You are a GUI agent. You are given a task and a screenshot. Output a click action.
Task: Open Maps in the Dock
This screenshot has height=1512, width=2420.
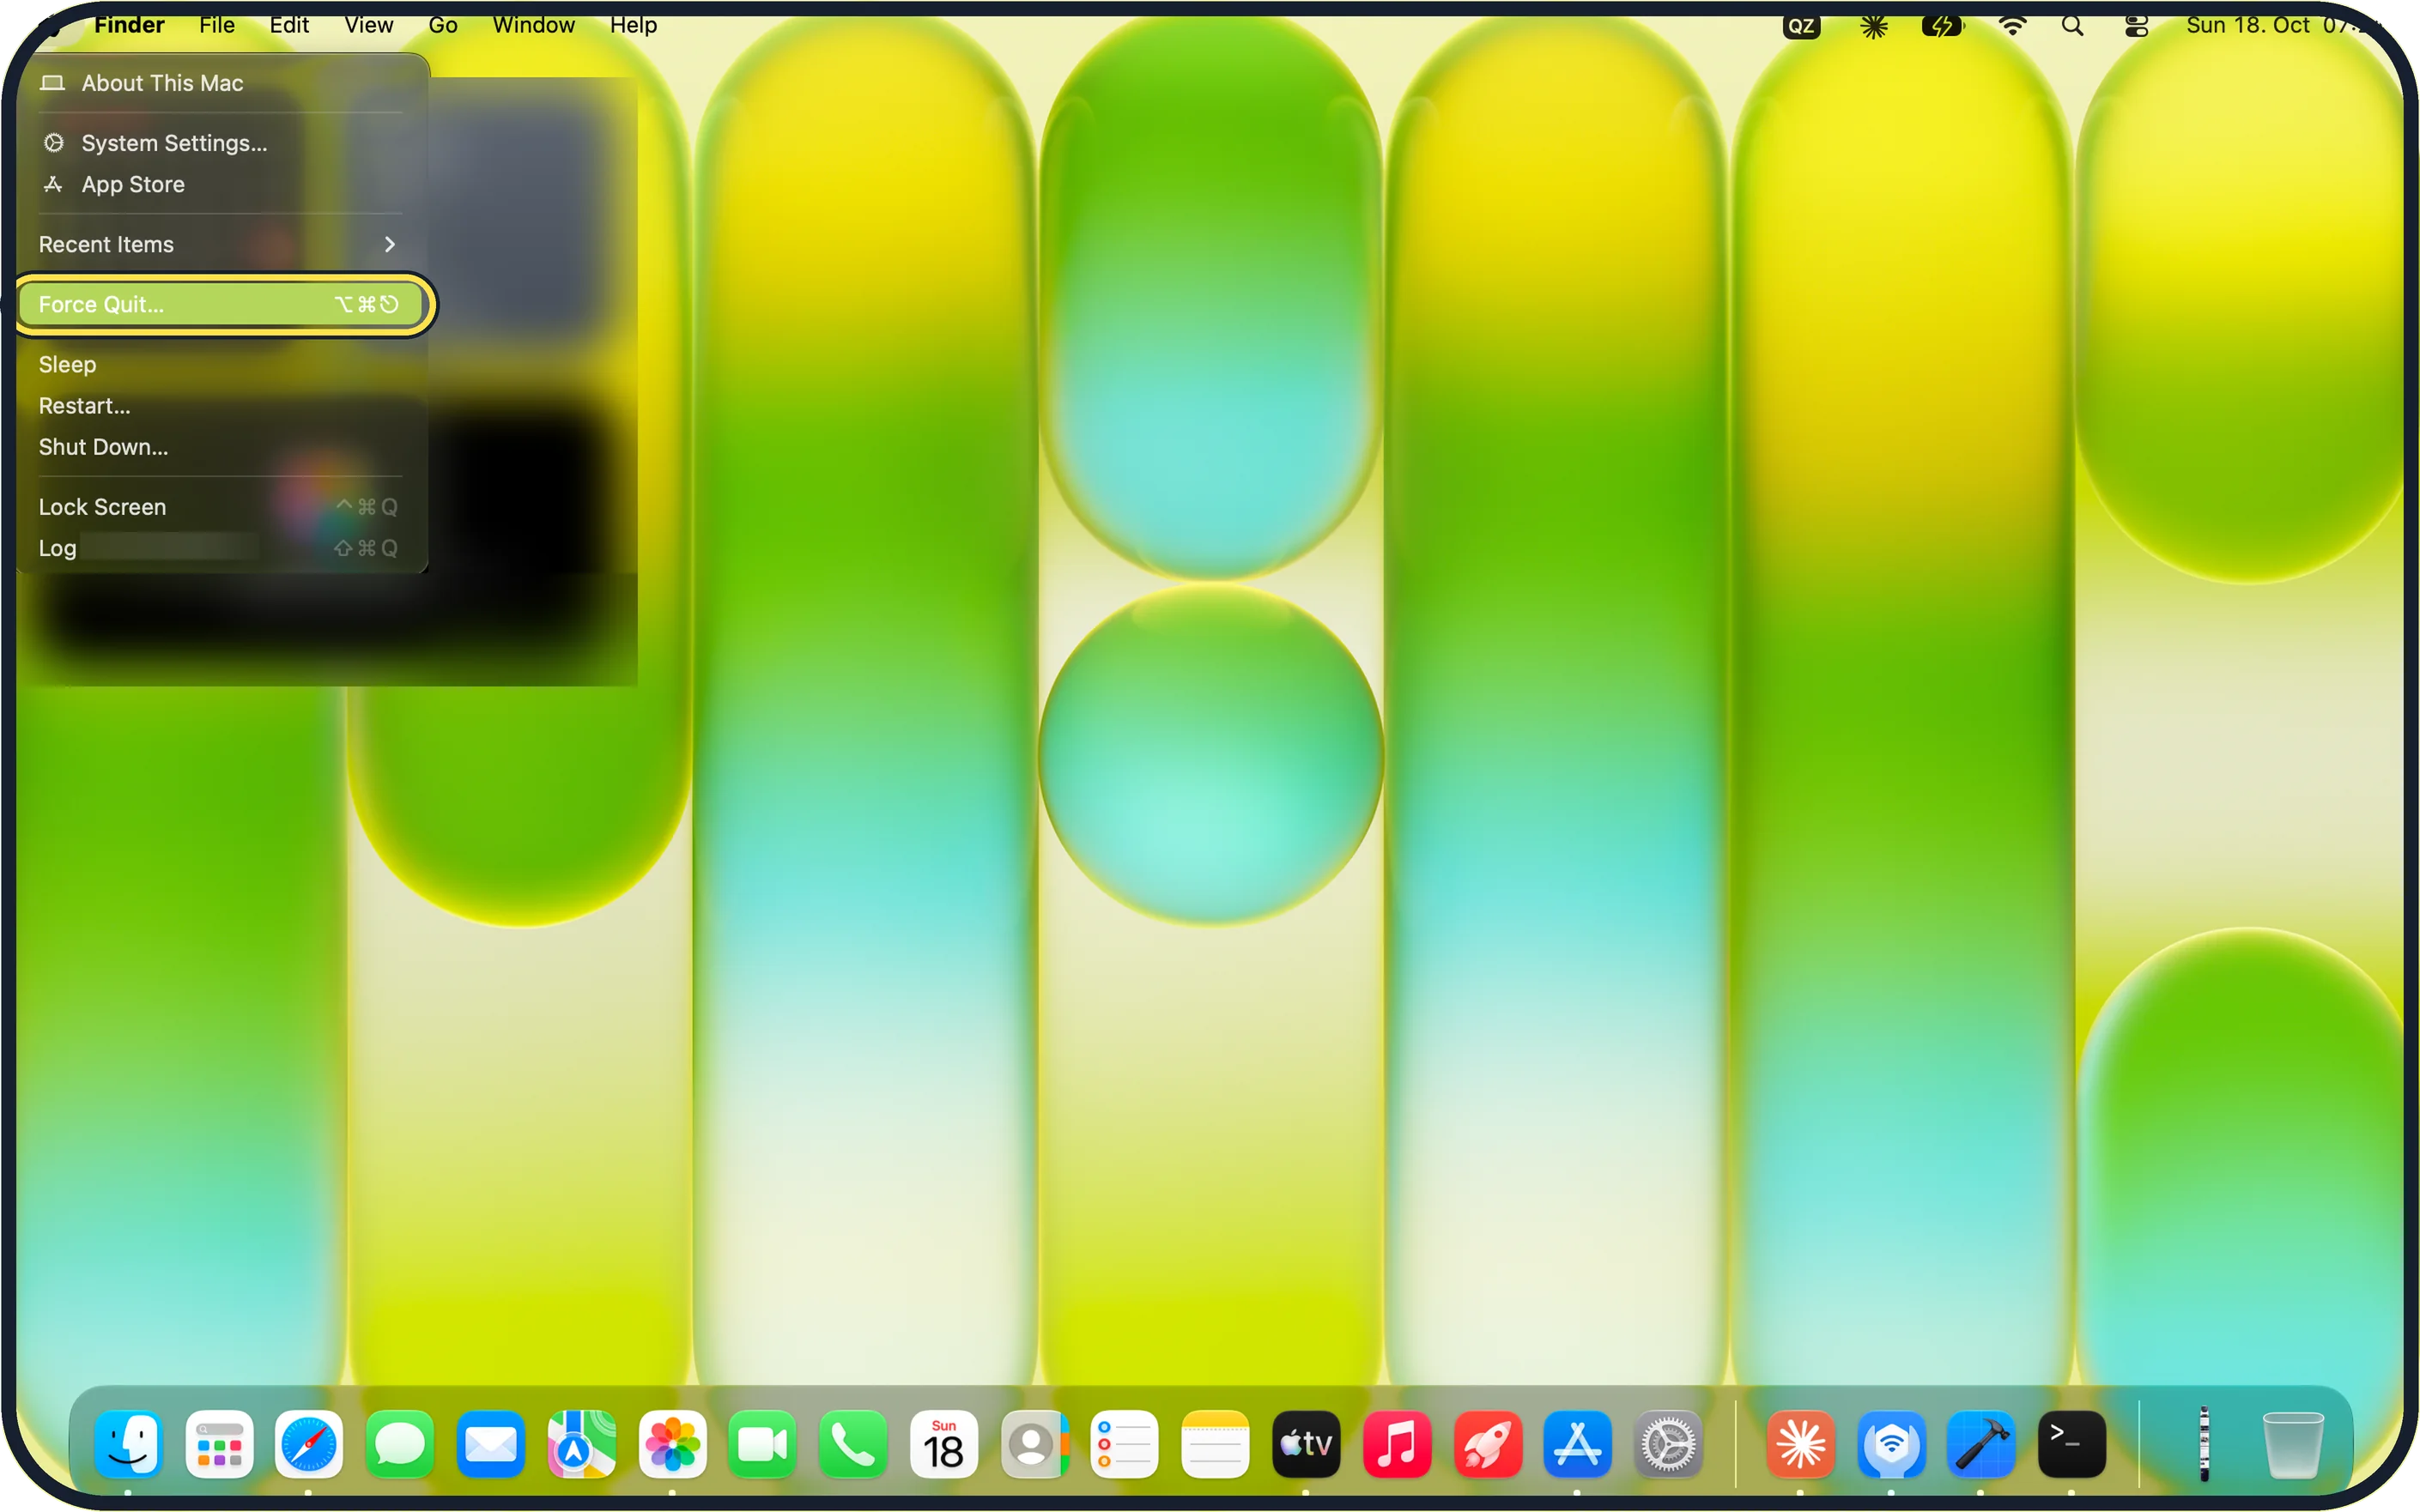point(581,1444)
